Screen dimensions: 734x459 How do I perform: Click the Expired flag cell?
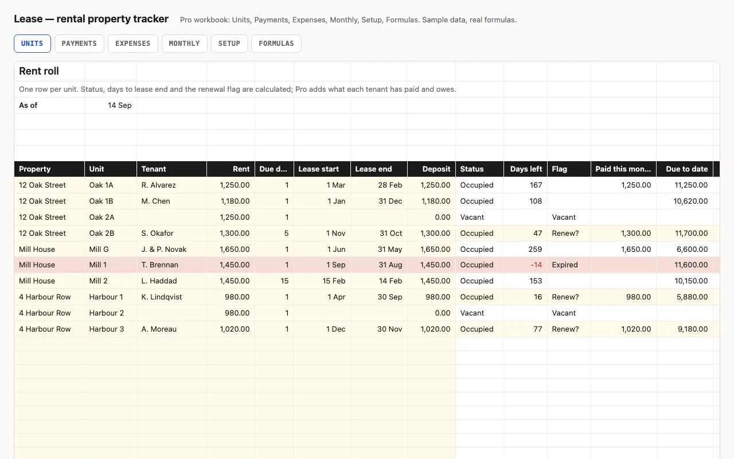coord(569,265)
